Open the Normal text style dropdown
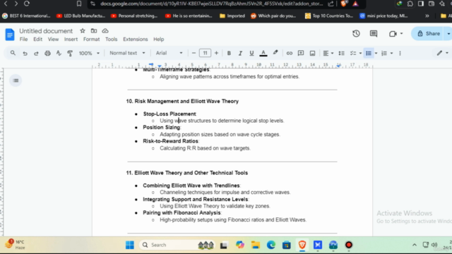 pyautogui.click(x=127, y=53)
